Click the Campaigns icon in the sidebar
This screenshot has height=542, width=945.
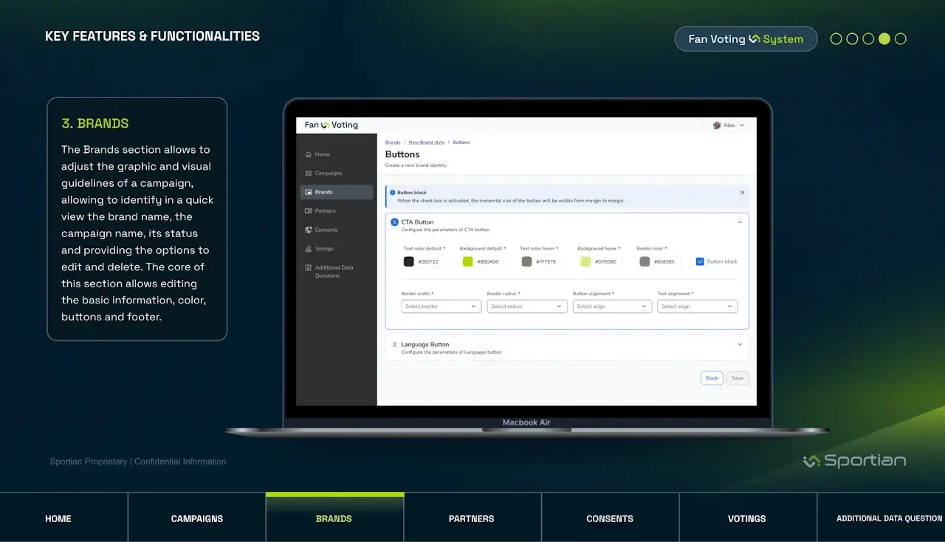(309, 174)
